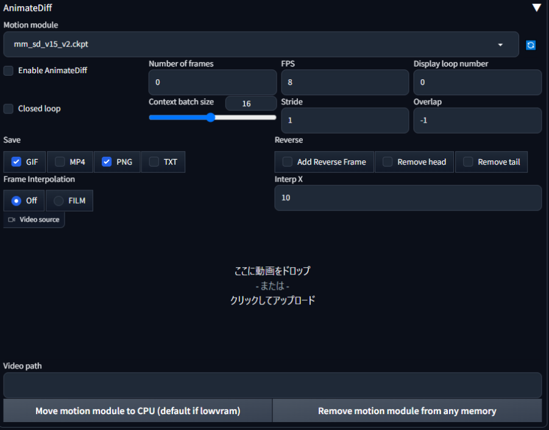
Task: Collapse the AnimateDiff panel triangle
Action: [x=536, y=8]
